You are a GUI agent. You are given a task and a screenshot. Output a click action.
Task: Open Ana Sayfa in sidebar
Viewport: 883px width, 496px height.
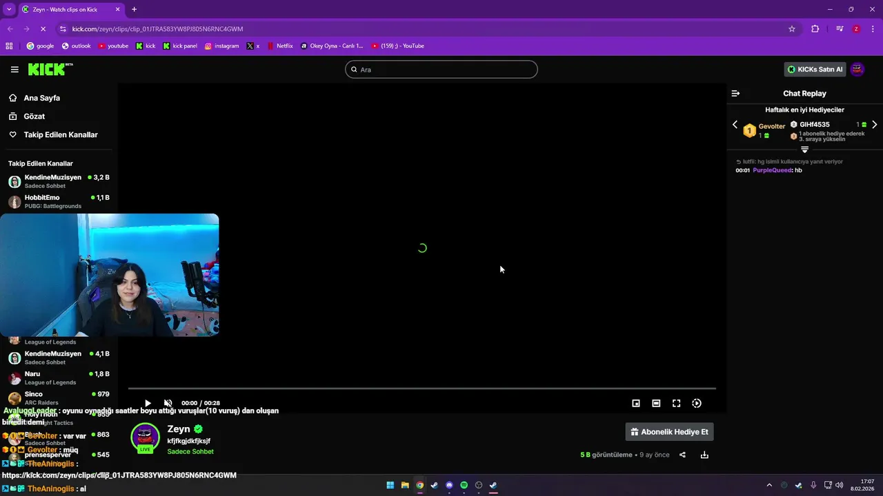click(x=42, y=99)
